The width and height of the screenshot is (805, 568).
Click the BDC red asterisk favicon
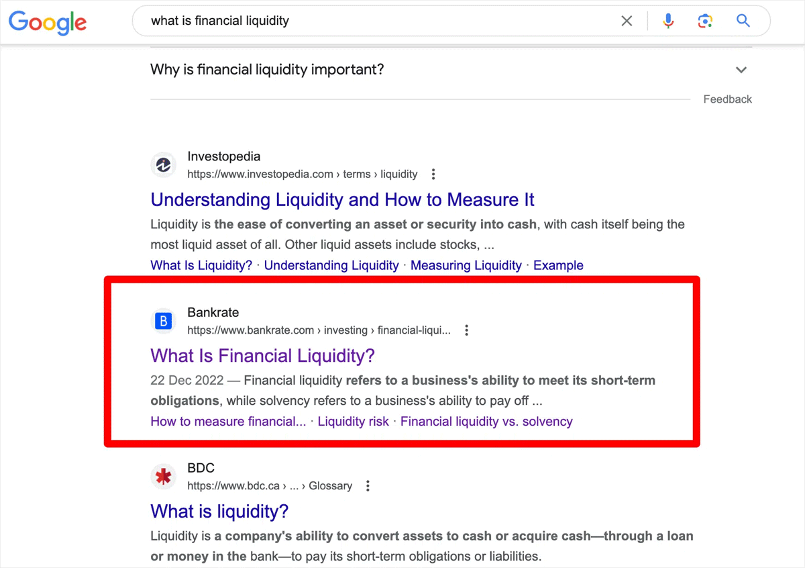(x=163, y=477)
